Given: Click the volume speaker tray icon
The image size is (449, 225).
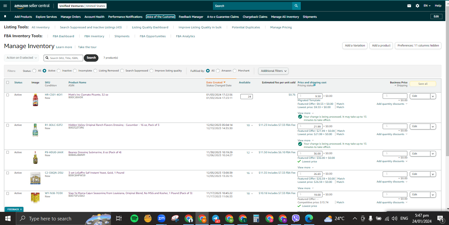Looking at the screenshot, I should coord(394,218).
